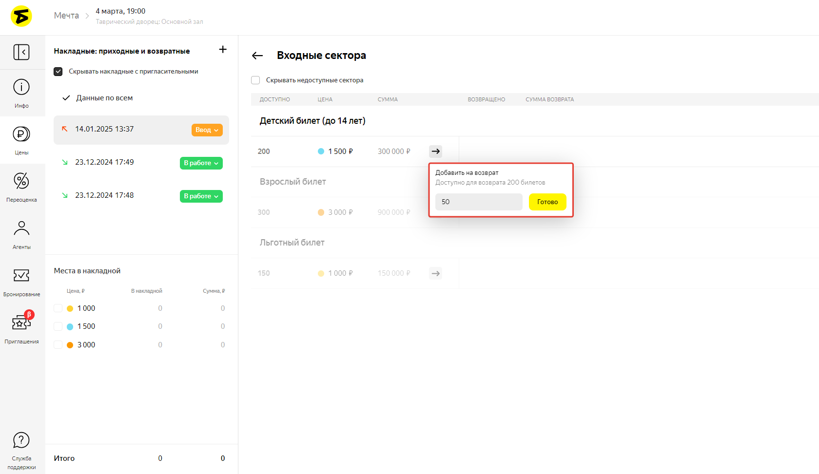Enable Скрывать недоступные сектора checkbox

(255, 80)
